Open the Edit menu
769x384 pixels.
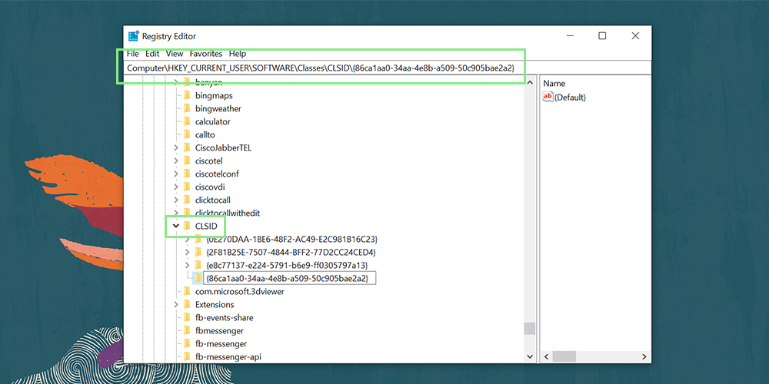(x=152, y=54)
